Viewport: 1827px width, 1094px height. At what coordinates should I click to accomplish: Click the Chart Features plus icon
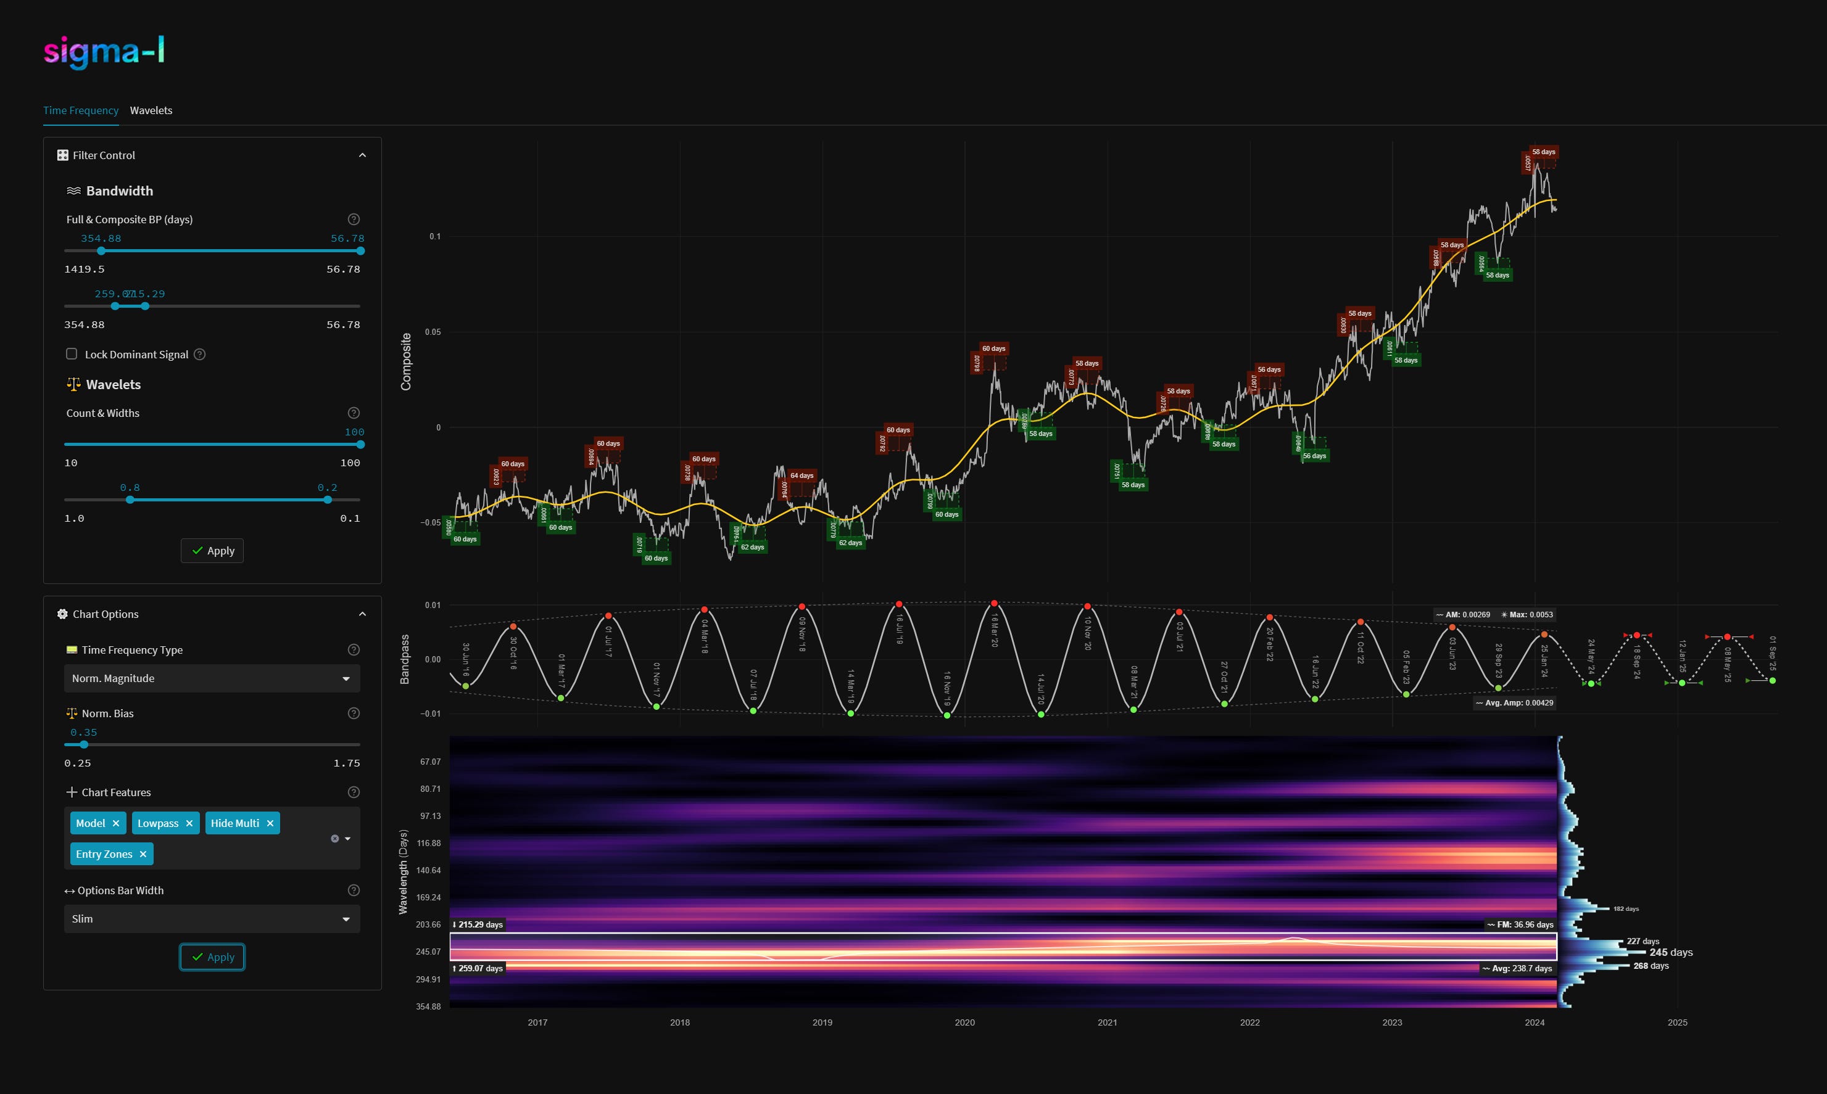click(x=72, y=792)
